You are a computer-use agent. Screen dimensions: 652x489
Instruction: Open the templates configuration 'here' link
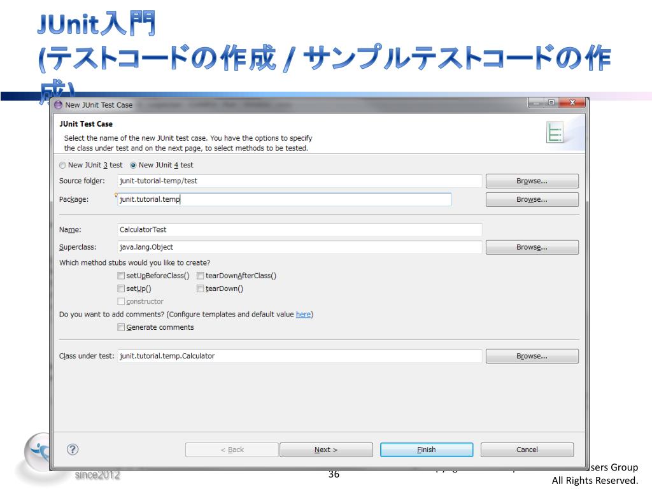[x=303, y=315]
